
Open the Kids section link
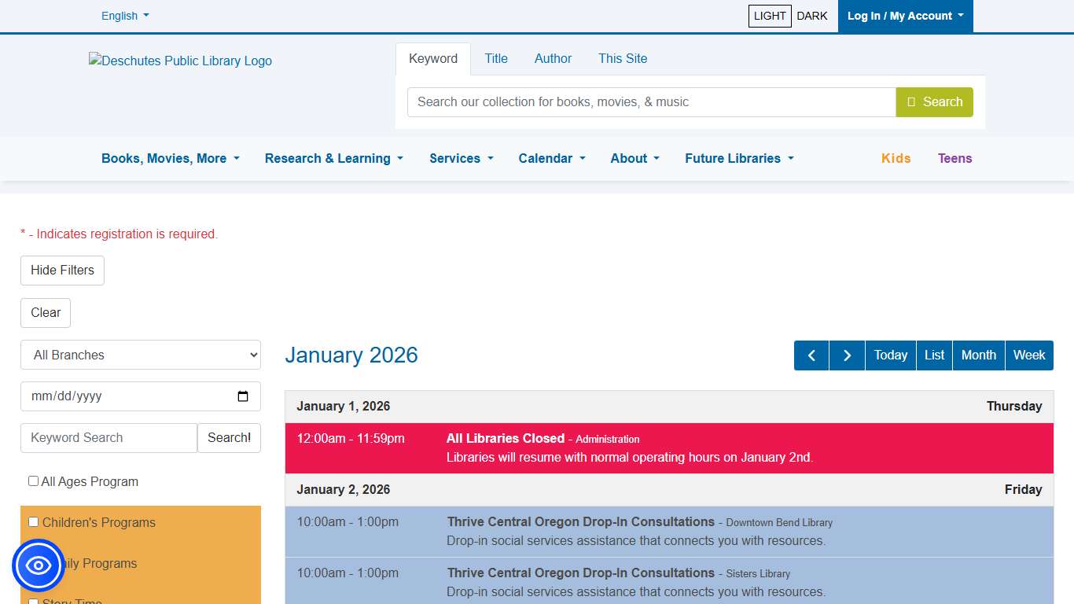coord(896,158)
